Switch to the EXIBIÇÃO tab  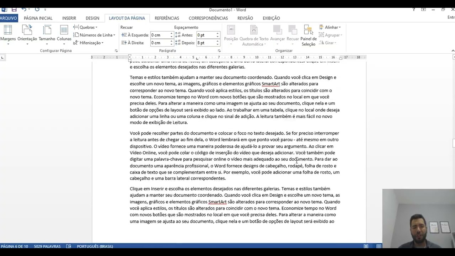tap(271, 18)
